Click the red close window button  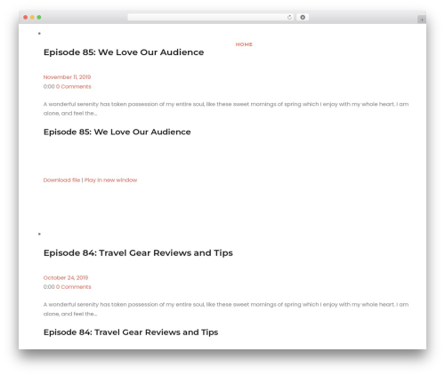click(26, 18)
